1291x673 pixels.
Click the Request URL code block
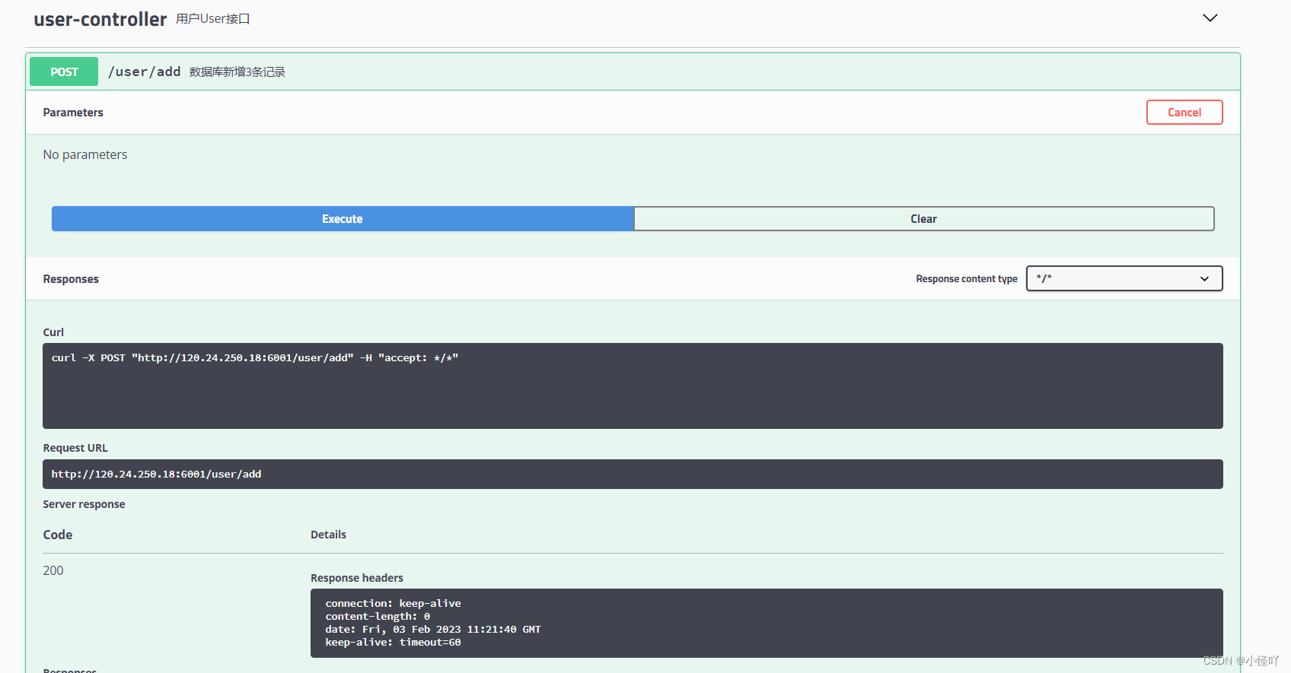633,474
